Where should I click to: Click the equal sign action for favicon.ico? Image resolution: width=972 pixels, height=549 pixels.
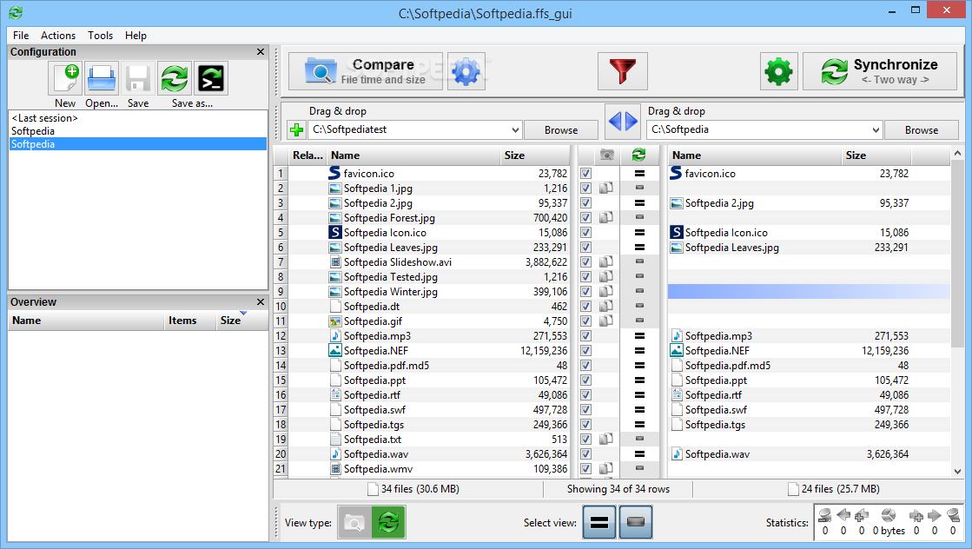click(639, 174)
